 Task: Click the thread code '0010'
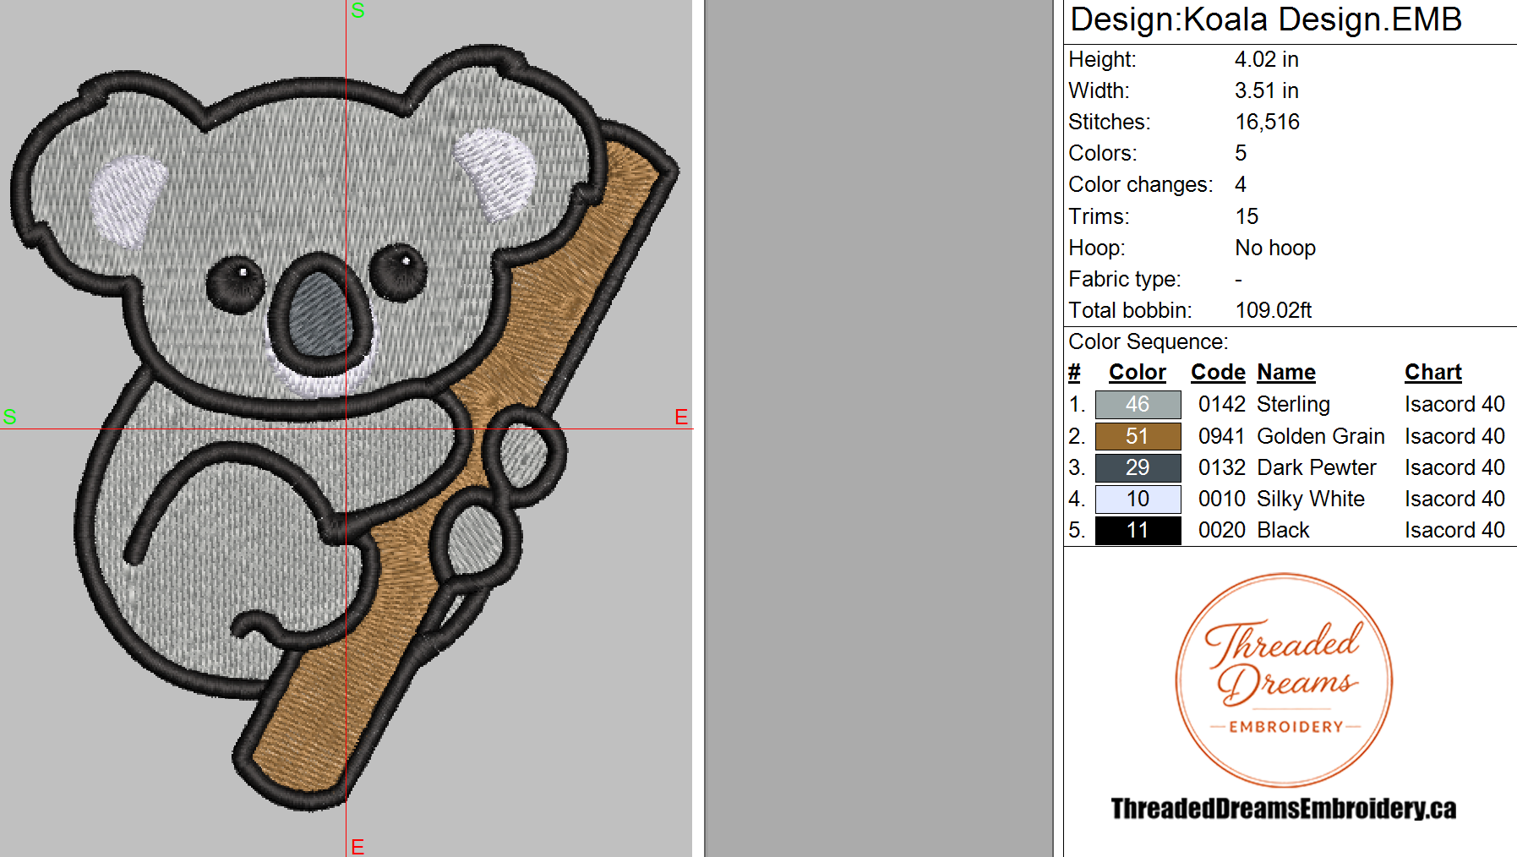click(x=1222, y=499)
